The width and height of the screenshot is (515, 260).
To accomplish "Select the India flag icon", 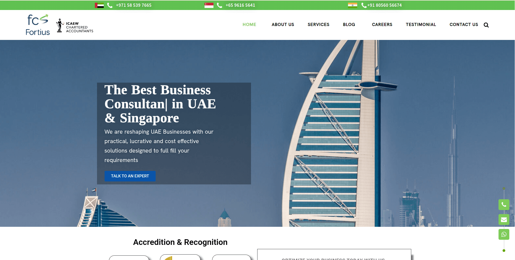I will tap(353, 5).
